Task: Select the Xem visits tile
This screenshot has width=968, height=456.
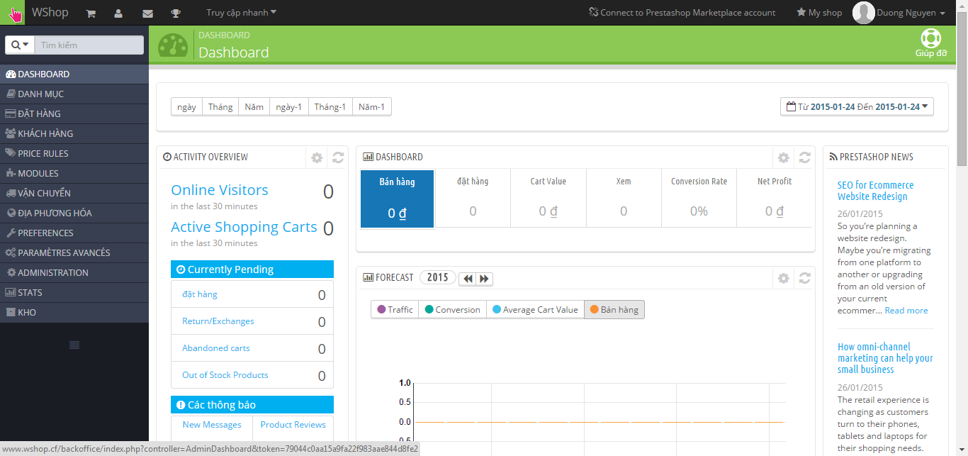Action: 624,199
